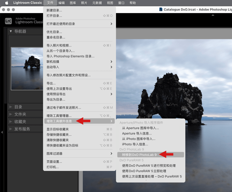Choose 存储快捷收藏夹... menu item
Screen dimensions: 232x192
pyautogui.click(x=79, y=135)
